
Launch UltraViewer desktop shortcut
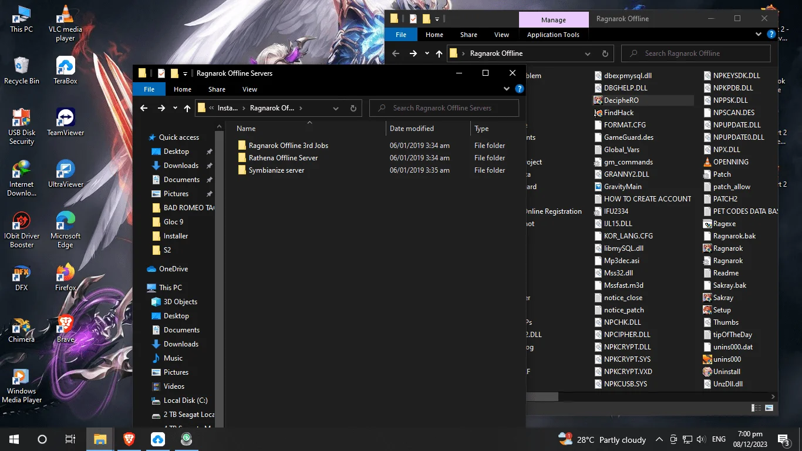[x=65, y=174]
